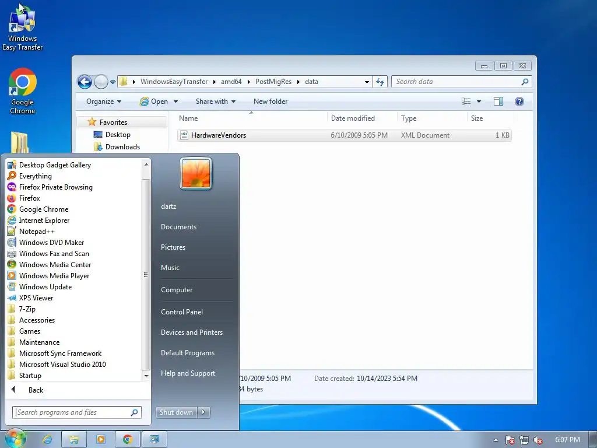Open Help and Support

[x=188, y=373]
